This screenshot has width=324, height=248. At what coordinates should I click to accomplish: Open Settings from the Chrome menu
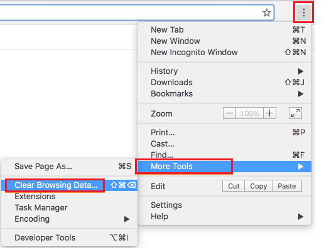pos(224,205)
